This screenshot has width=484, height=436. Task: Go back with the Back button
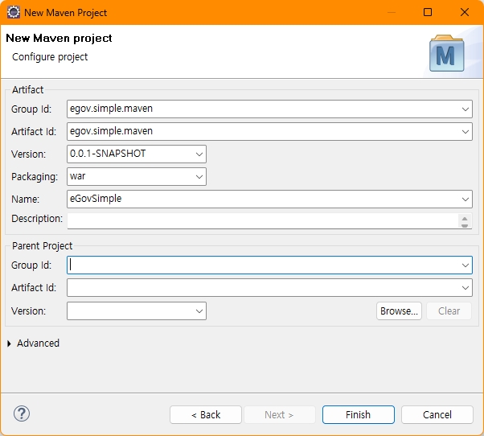(x=206, y=415)
